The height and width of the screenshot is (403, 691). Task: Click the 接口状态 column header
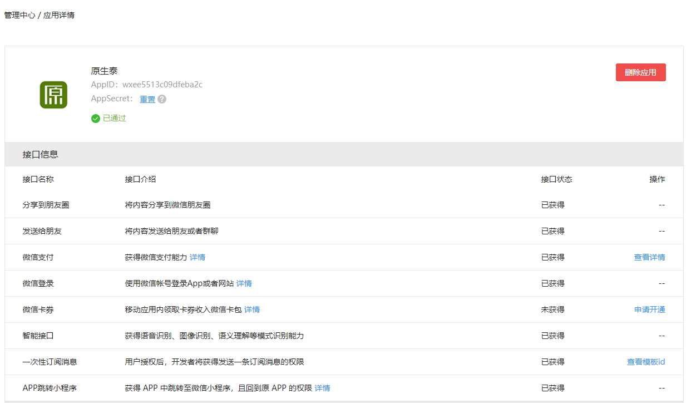[x=557, y=179]
